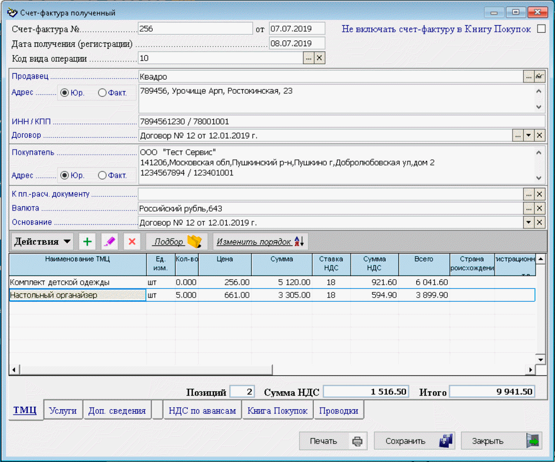
Task: Select the Комплект детской одежды row
Action: (x=272, y=282)
